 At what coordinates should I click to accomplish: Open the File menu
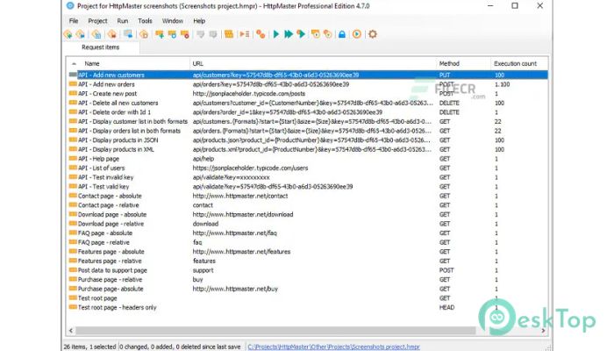[x=74, y=21]
